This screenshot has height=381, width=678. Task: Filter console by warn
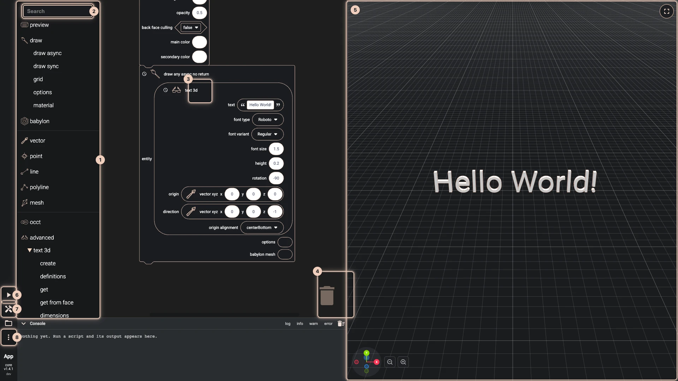pos(314,324)
